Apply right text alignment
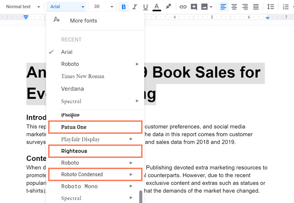Image resolution: width=294 pixels, height=203 pixels. click(x=245, y=7)
